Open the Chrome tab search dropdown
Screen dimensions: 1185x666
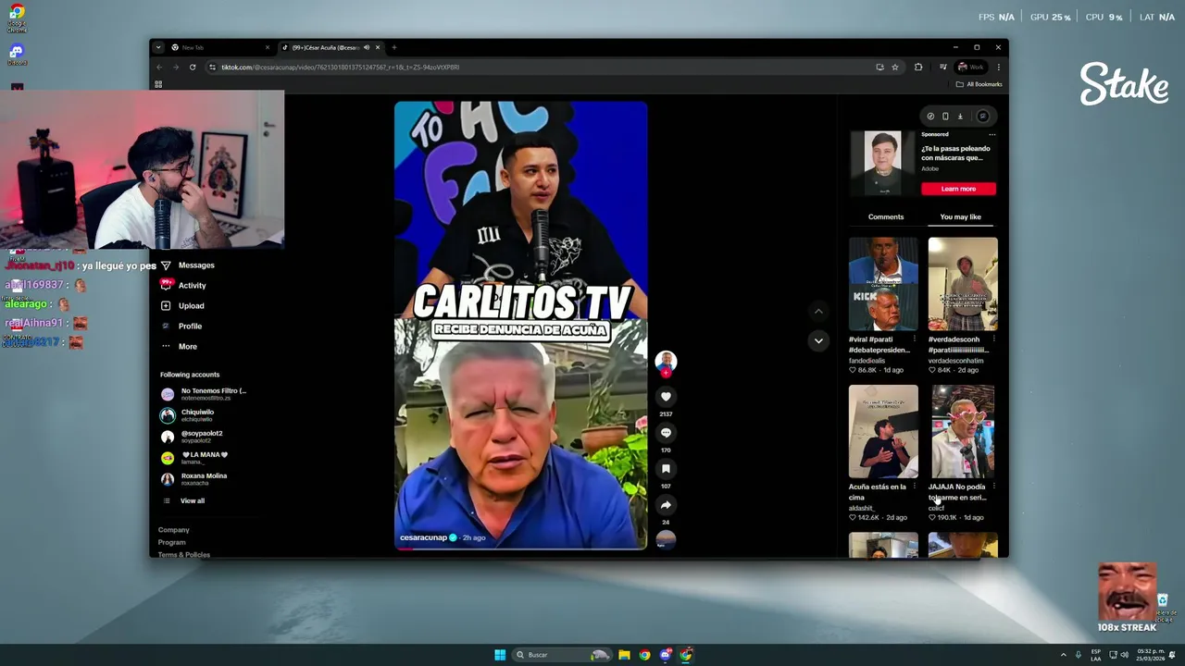158,47
